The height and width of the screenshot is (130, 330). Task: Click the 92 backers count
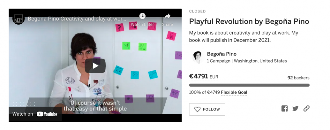coord(298,78)
